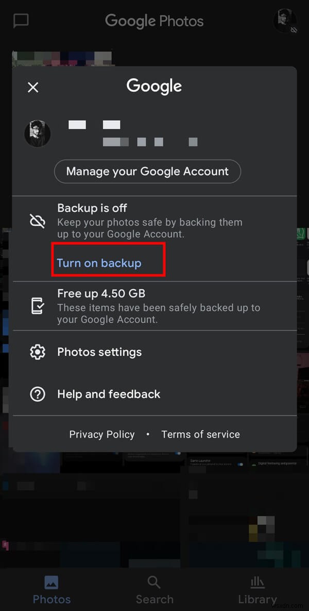Open the conversations icon in top left
The width and height of the screenshot is (309, 611).
pos(21,21)
